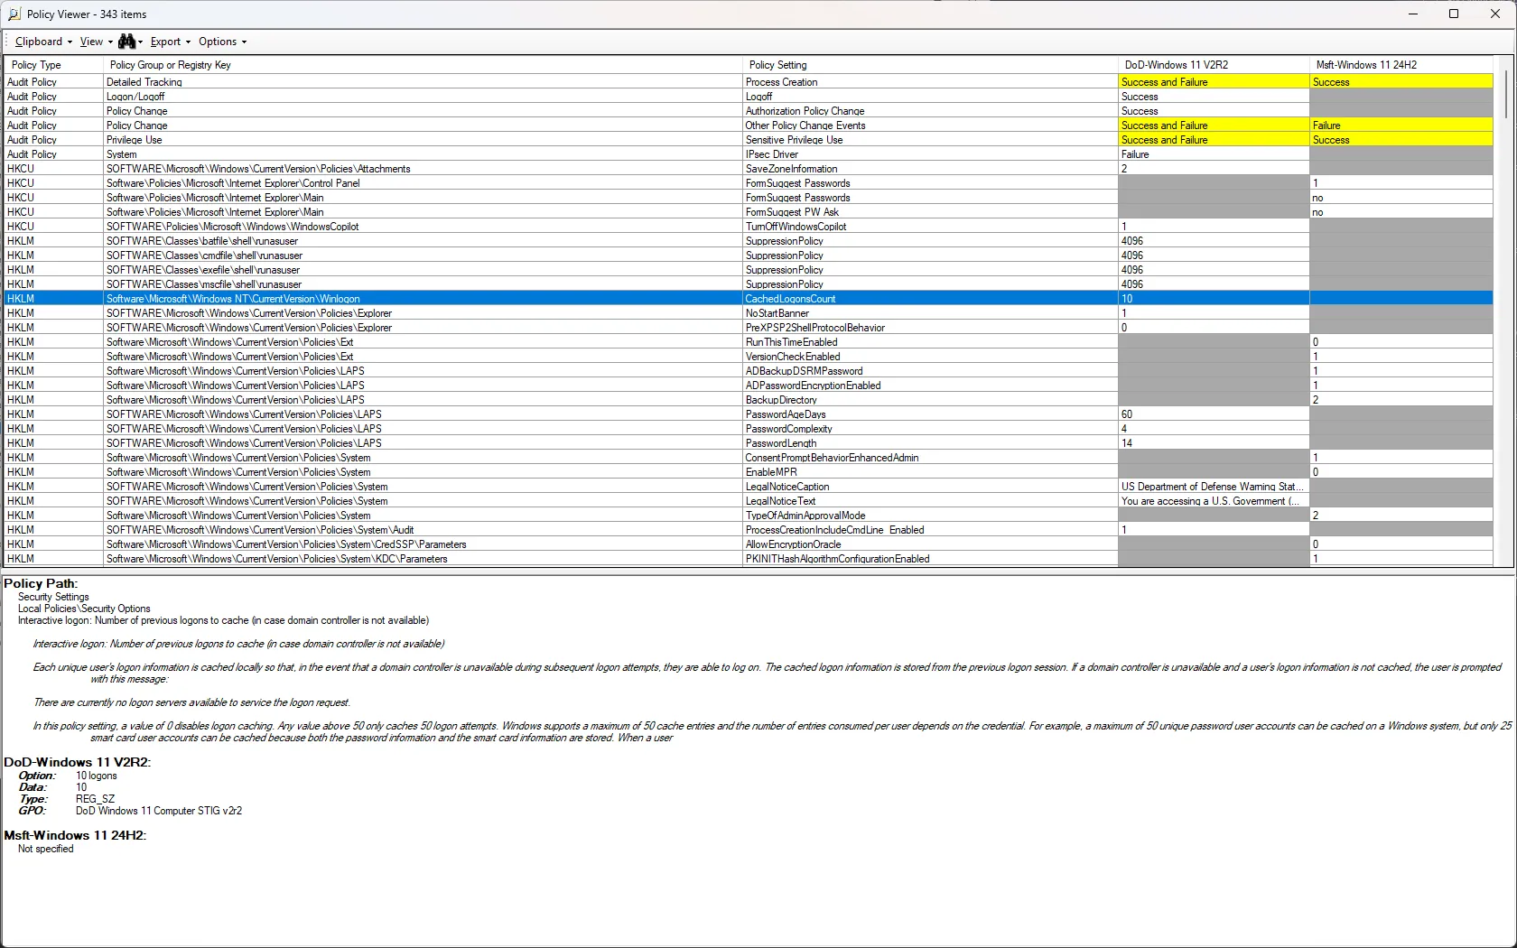Open the View menu
This screenshot has height=948, width=1517.
pyautogui.click(x=96, y=42)
